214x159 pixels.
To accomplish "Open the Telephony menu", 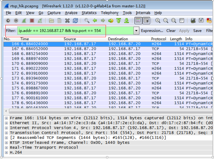I will 110,13.
